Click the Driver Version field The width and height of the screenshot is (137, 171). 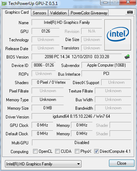81,116
